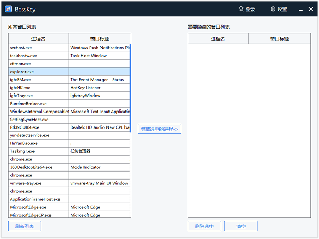Click igfxtrayWindow title cell

(x=99, y=96)
